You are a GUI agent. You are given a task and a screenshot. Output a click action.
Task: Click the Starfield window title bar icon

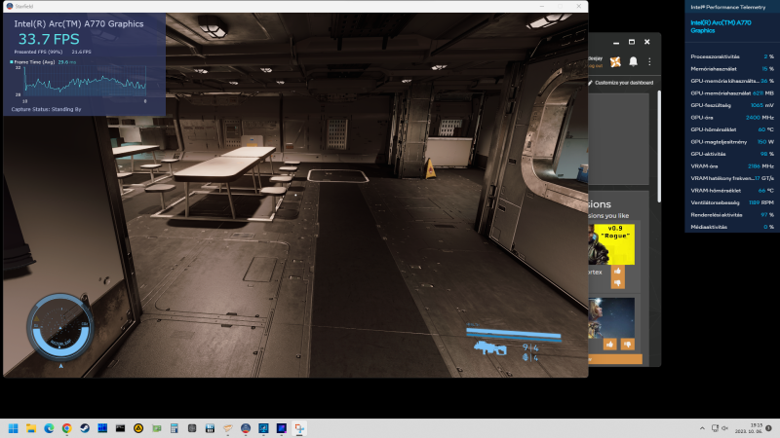click(9, 6)
